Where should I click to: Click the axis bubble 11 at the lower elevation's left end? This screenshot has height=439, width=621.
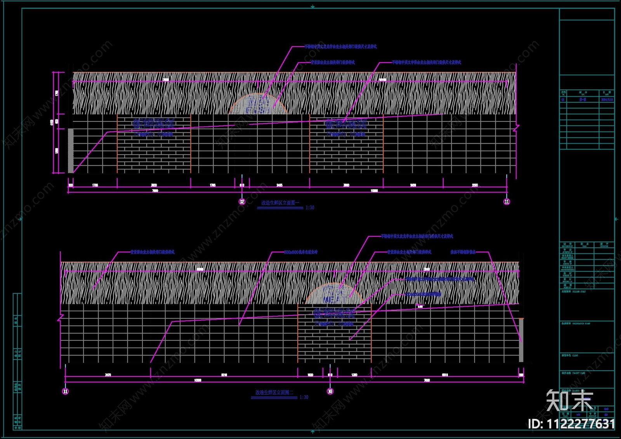coord(65,391)
